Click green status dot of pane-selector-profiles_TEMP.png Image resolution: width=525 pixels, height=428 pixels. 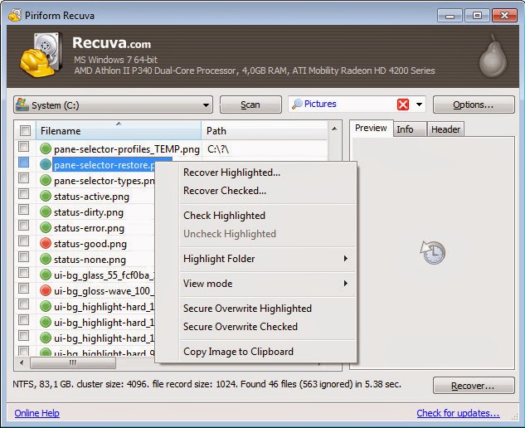pos(46,148)
